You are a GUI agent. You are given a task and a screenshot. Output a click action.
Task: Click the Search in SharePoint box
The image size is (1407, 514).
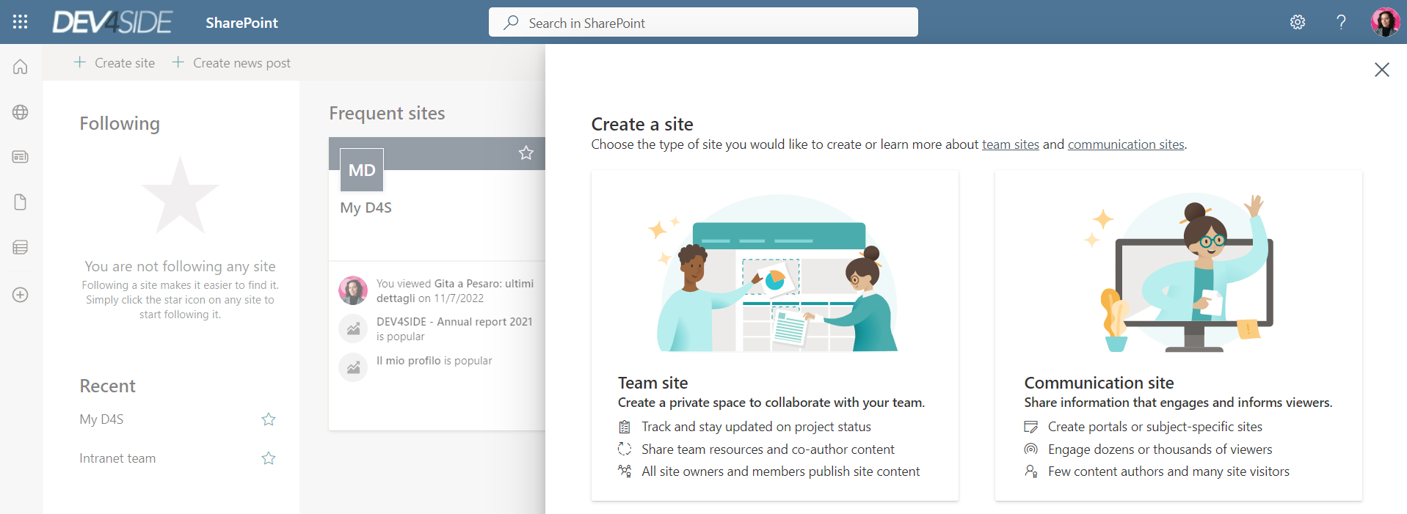coord(703,23)
